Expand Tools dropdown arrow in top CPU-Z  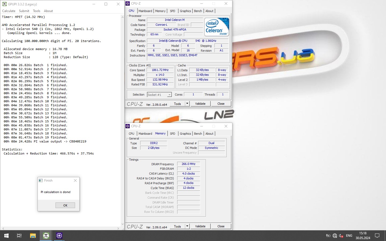[187, 104]
